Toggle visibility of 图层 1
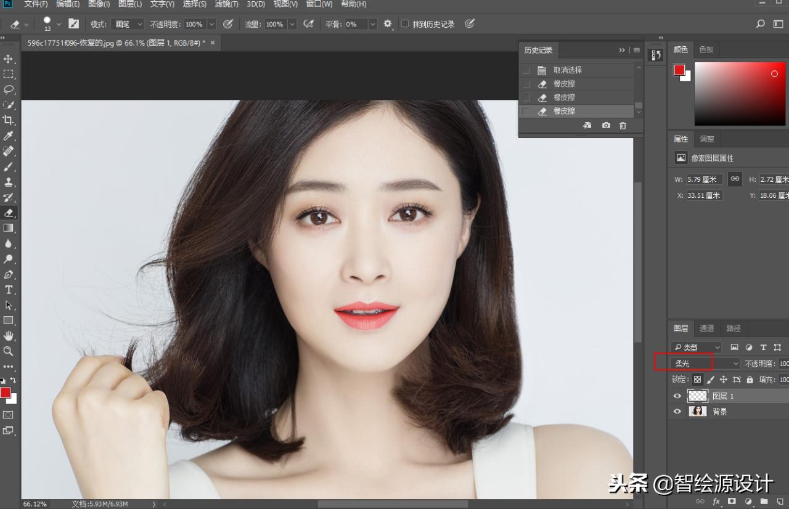Viewport: 789px width, 509px height. pos(677,396)
